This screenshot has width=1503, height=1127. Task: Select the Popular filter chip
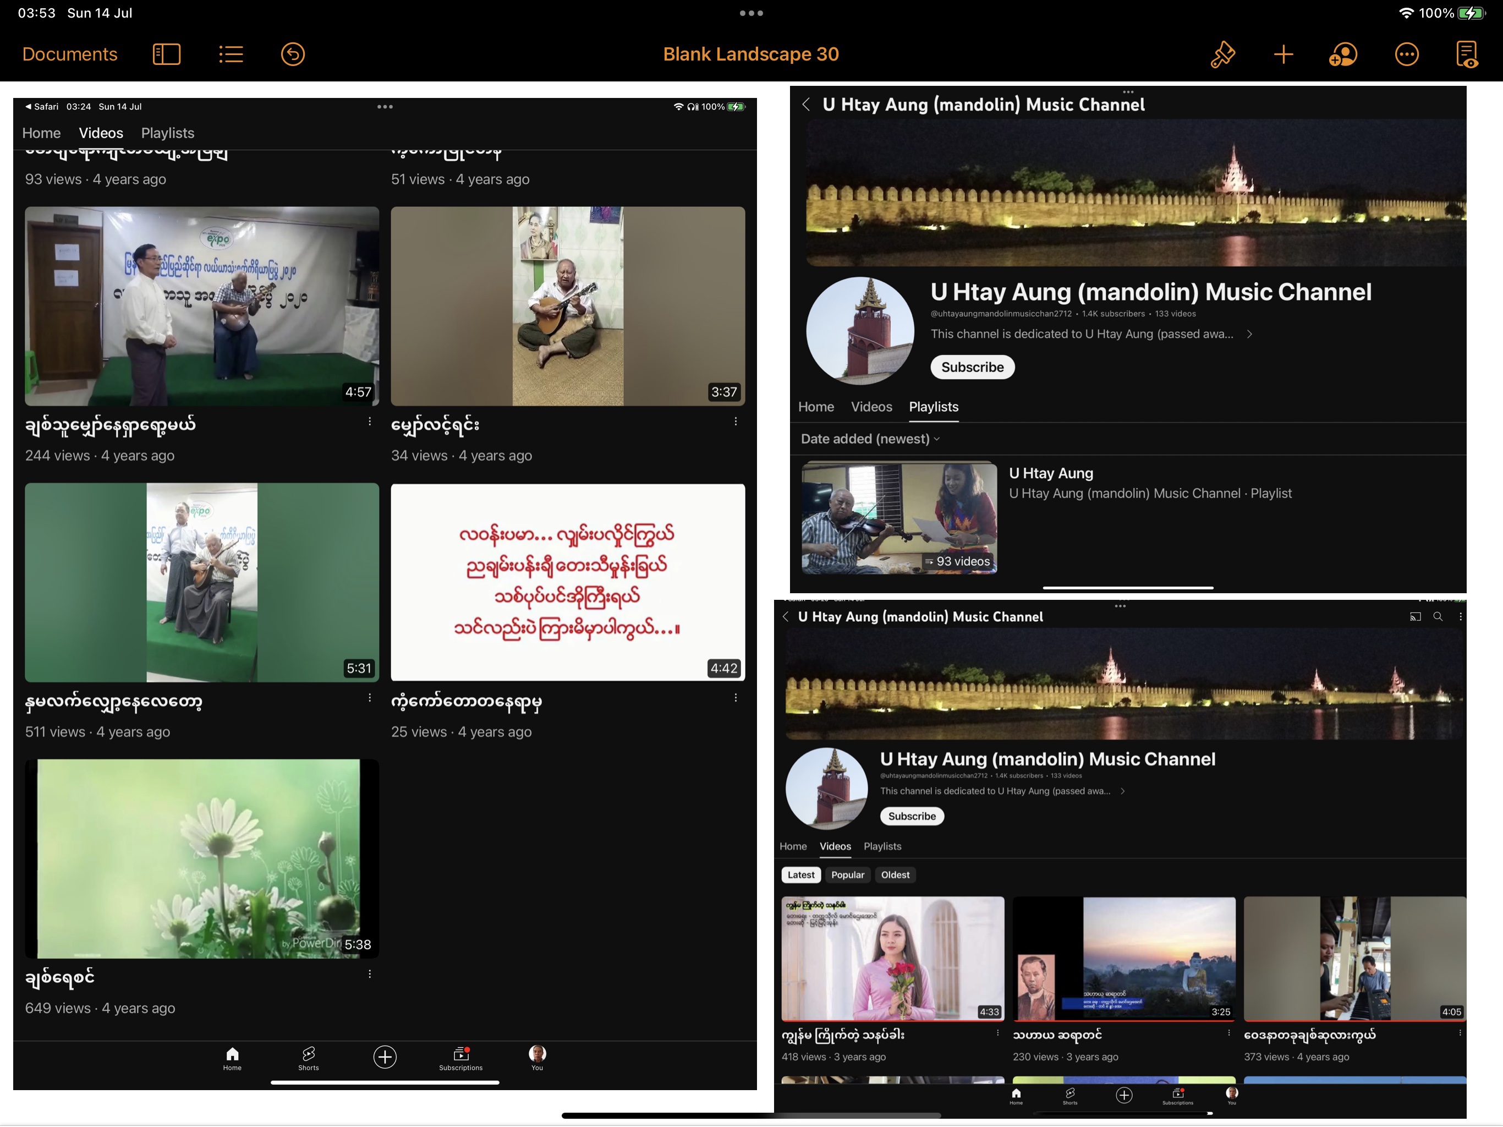[x=847, y=876]
